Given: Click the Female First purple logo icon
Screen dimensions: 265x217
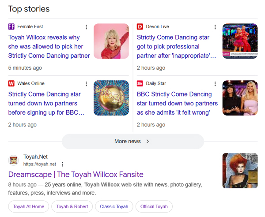Looking at the screenshot, I should [11, 26].
